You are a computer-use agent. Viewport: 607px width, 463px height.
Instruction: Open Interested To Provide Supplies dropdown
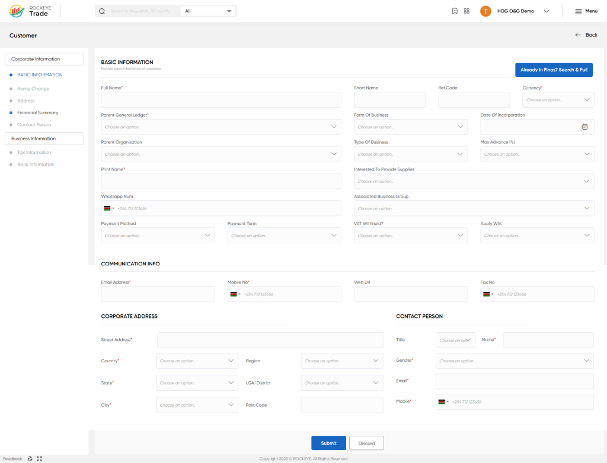pyautogui.click(x=474, y=181)
